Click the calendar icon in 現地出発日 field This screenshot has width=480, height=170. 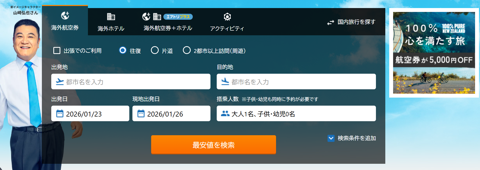click(x=141, y=114)
